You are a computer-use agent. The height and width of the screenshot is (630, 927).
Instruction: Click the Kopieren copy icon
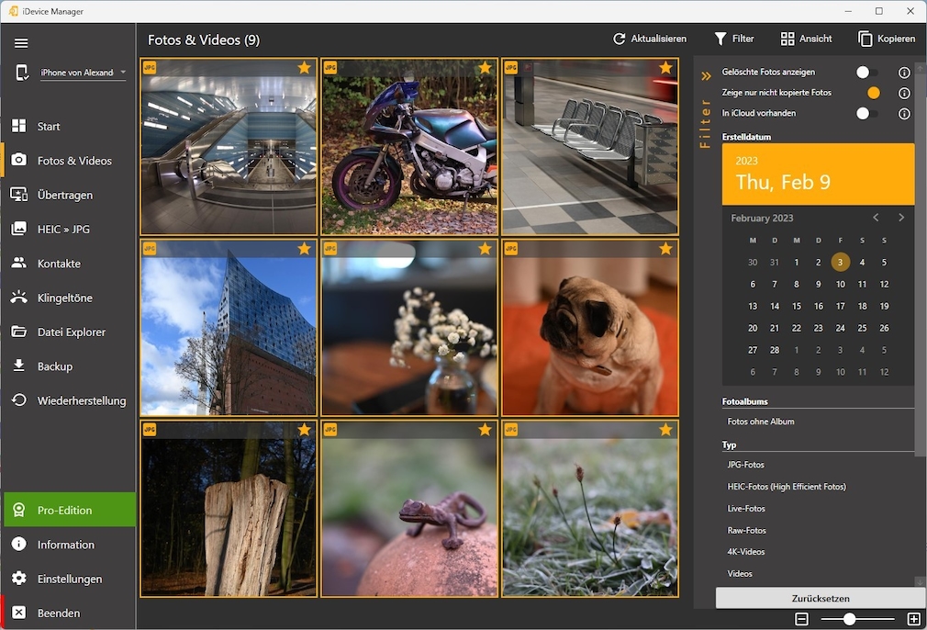865,39
